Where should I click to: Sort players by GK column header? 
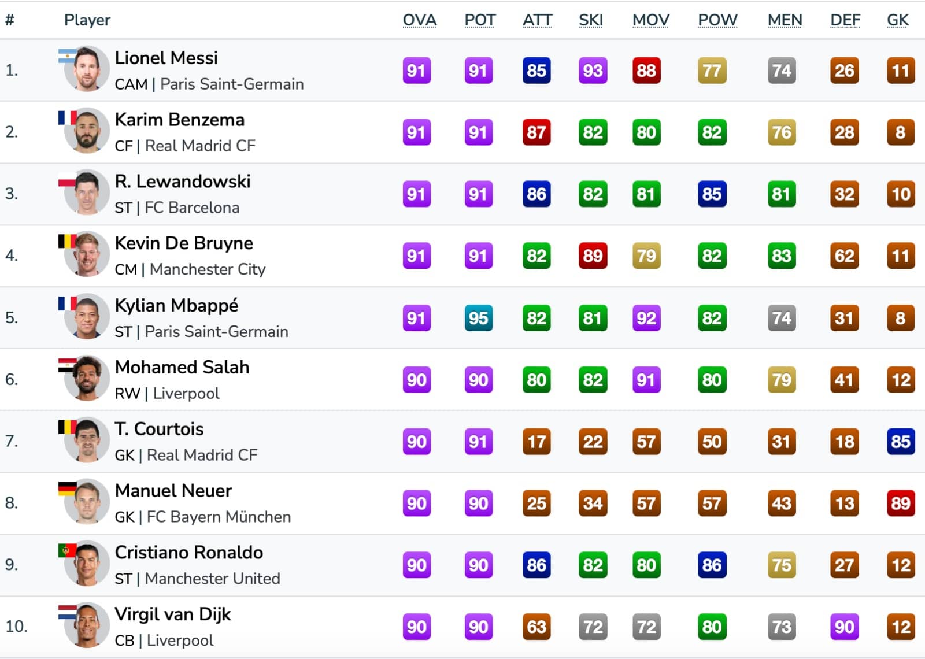898,20
